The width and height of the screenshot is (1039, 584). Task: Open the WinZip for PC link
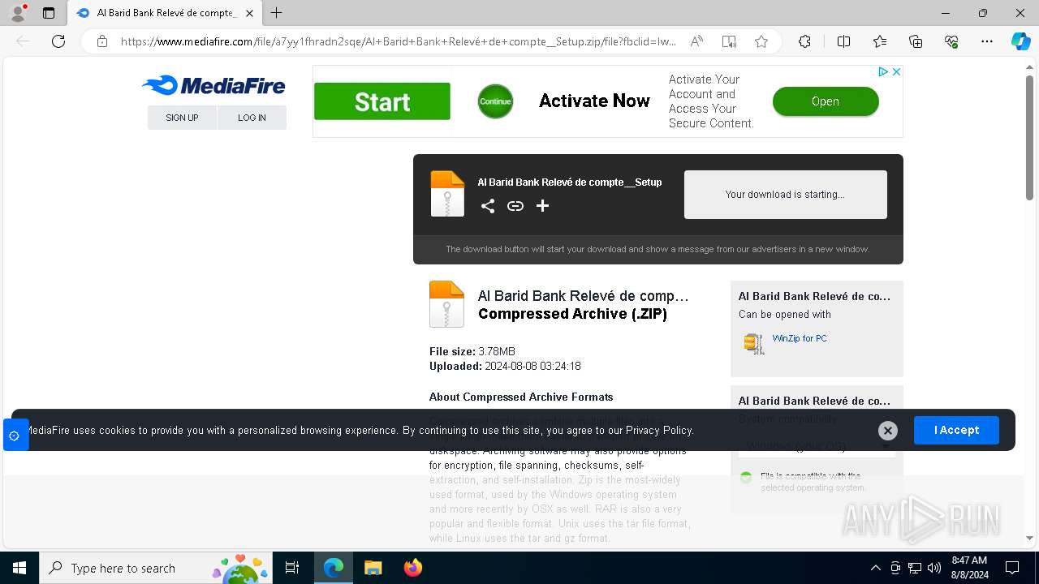(x=800, y=338)
